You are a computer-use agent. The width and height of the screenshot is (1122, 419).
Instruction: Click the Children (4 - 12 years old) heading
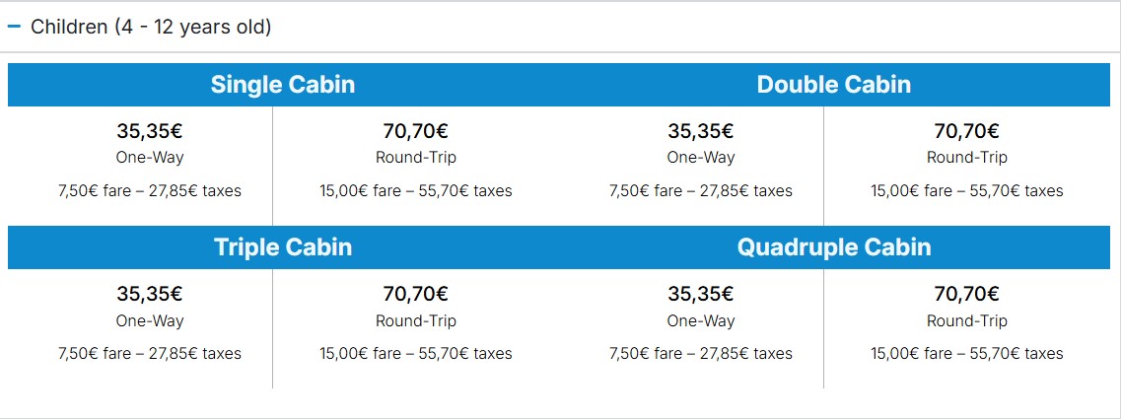[x=151, y=28]
